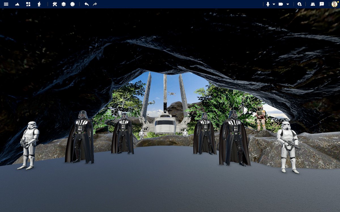
Task: Undo the last action
Action: (87, 4)
